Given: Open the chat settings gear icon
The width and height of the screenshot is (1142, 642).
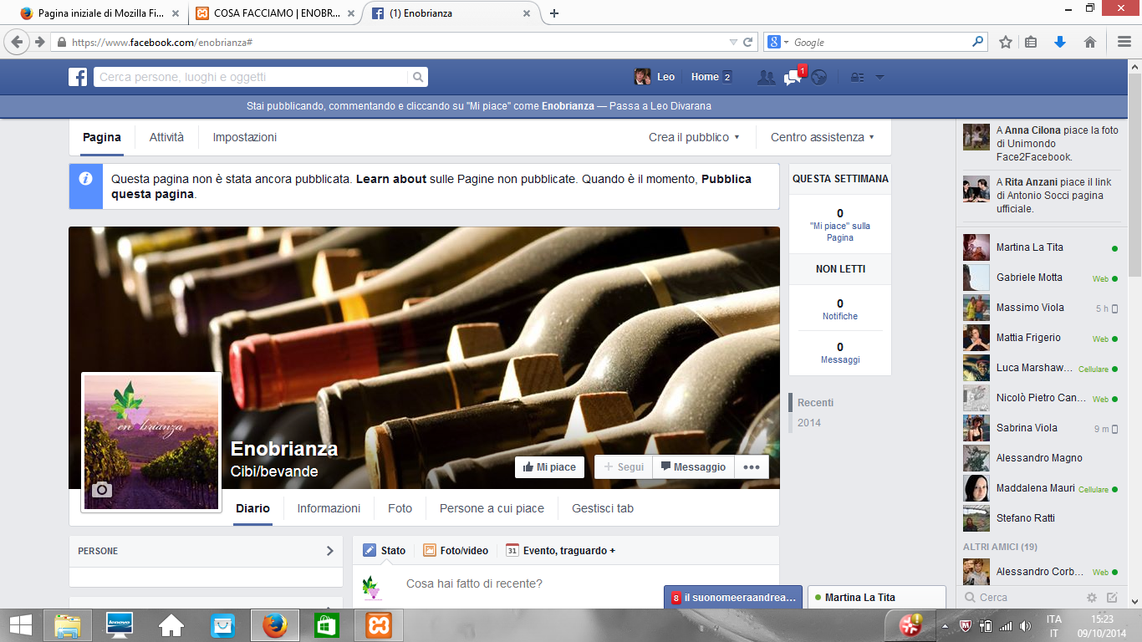Looking at the screenshot, I should (x=1091, y=598).
